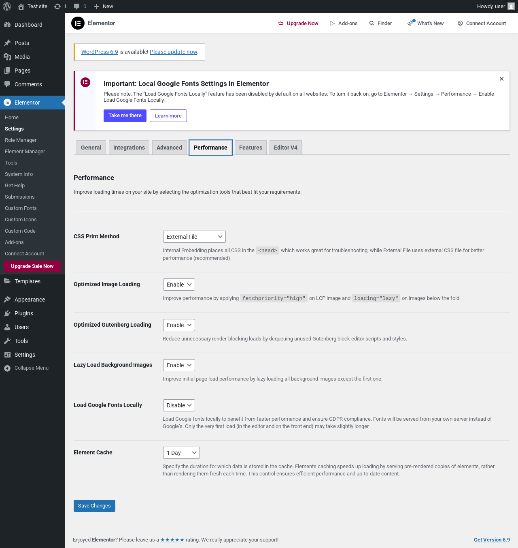Switch to the Editor V4 tab
The image size is (518, 548).
pos(286,148)
